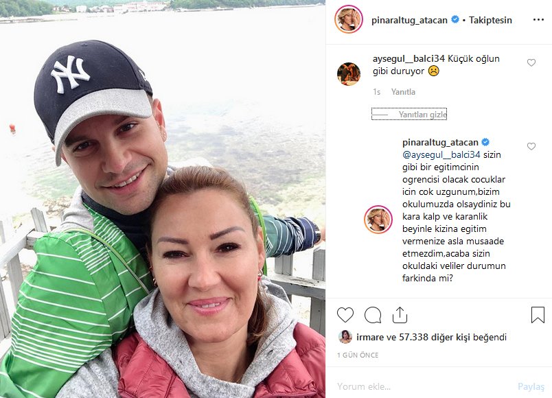
Task: Share the post via the share arrow icon
Action: point(400,315)
